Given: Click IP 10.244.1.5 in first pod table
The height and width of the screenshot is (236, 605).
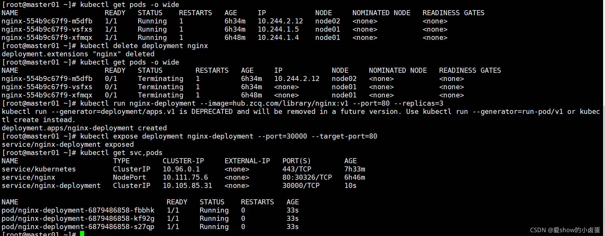Looking at the screenshot, I should coord(278,29).
